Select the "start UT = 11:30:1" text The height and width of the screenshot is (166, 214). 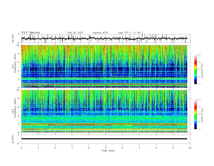coord(131,33)
